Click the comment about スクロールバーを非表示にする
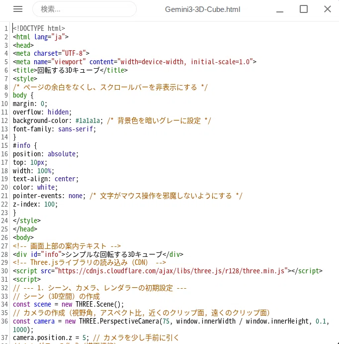Screen dimensions: 339x344 click(x=110, y=87)
